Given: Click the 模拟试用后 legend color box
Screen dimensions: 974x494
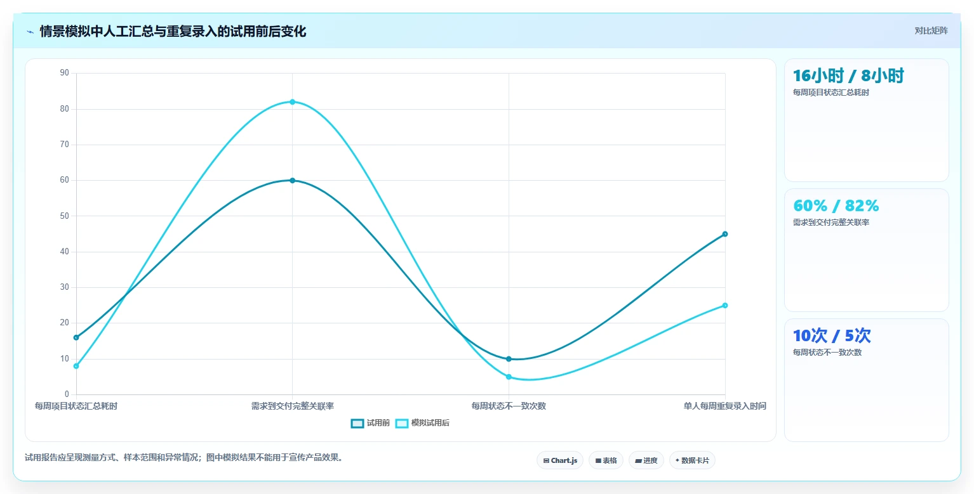Looking at the screenshot, I should [x=402, y=423].
